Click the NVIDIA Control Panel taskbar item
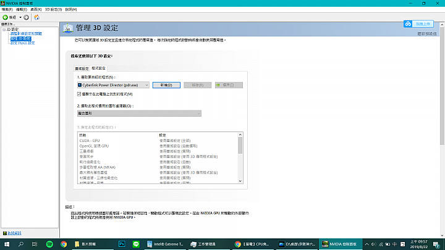The height and width of the screenshot is (250, 445). click(341, 244)
